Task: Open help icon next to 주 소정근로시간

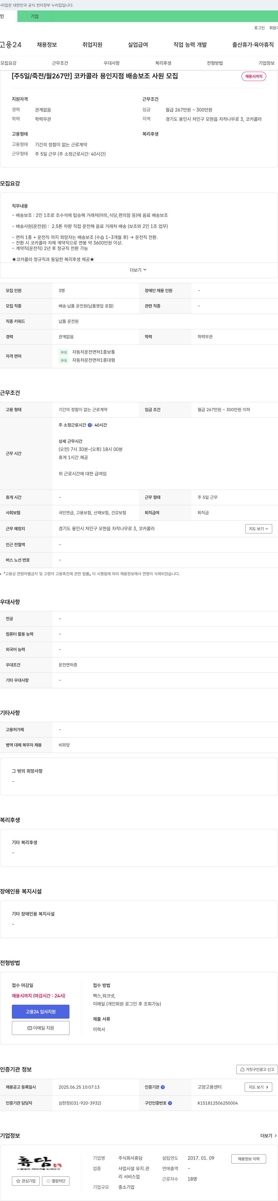Action: click(x=90, y=425)
